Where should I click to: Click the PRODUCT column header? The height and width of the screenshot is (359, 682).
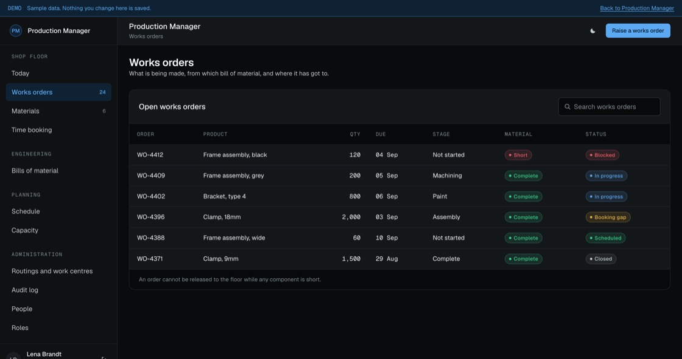click(216, 134)
